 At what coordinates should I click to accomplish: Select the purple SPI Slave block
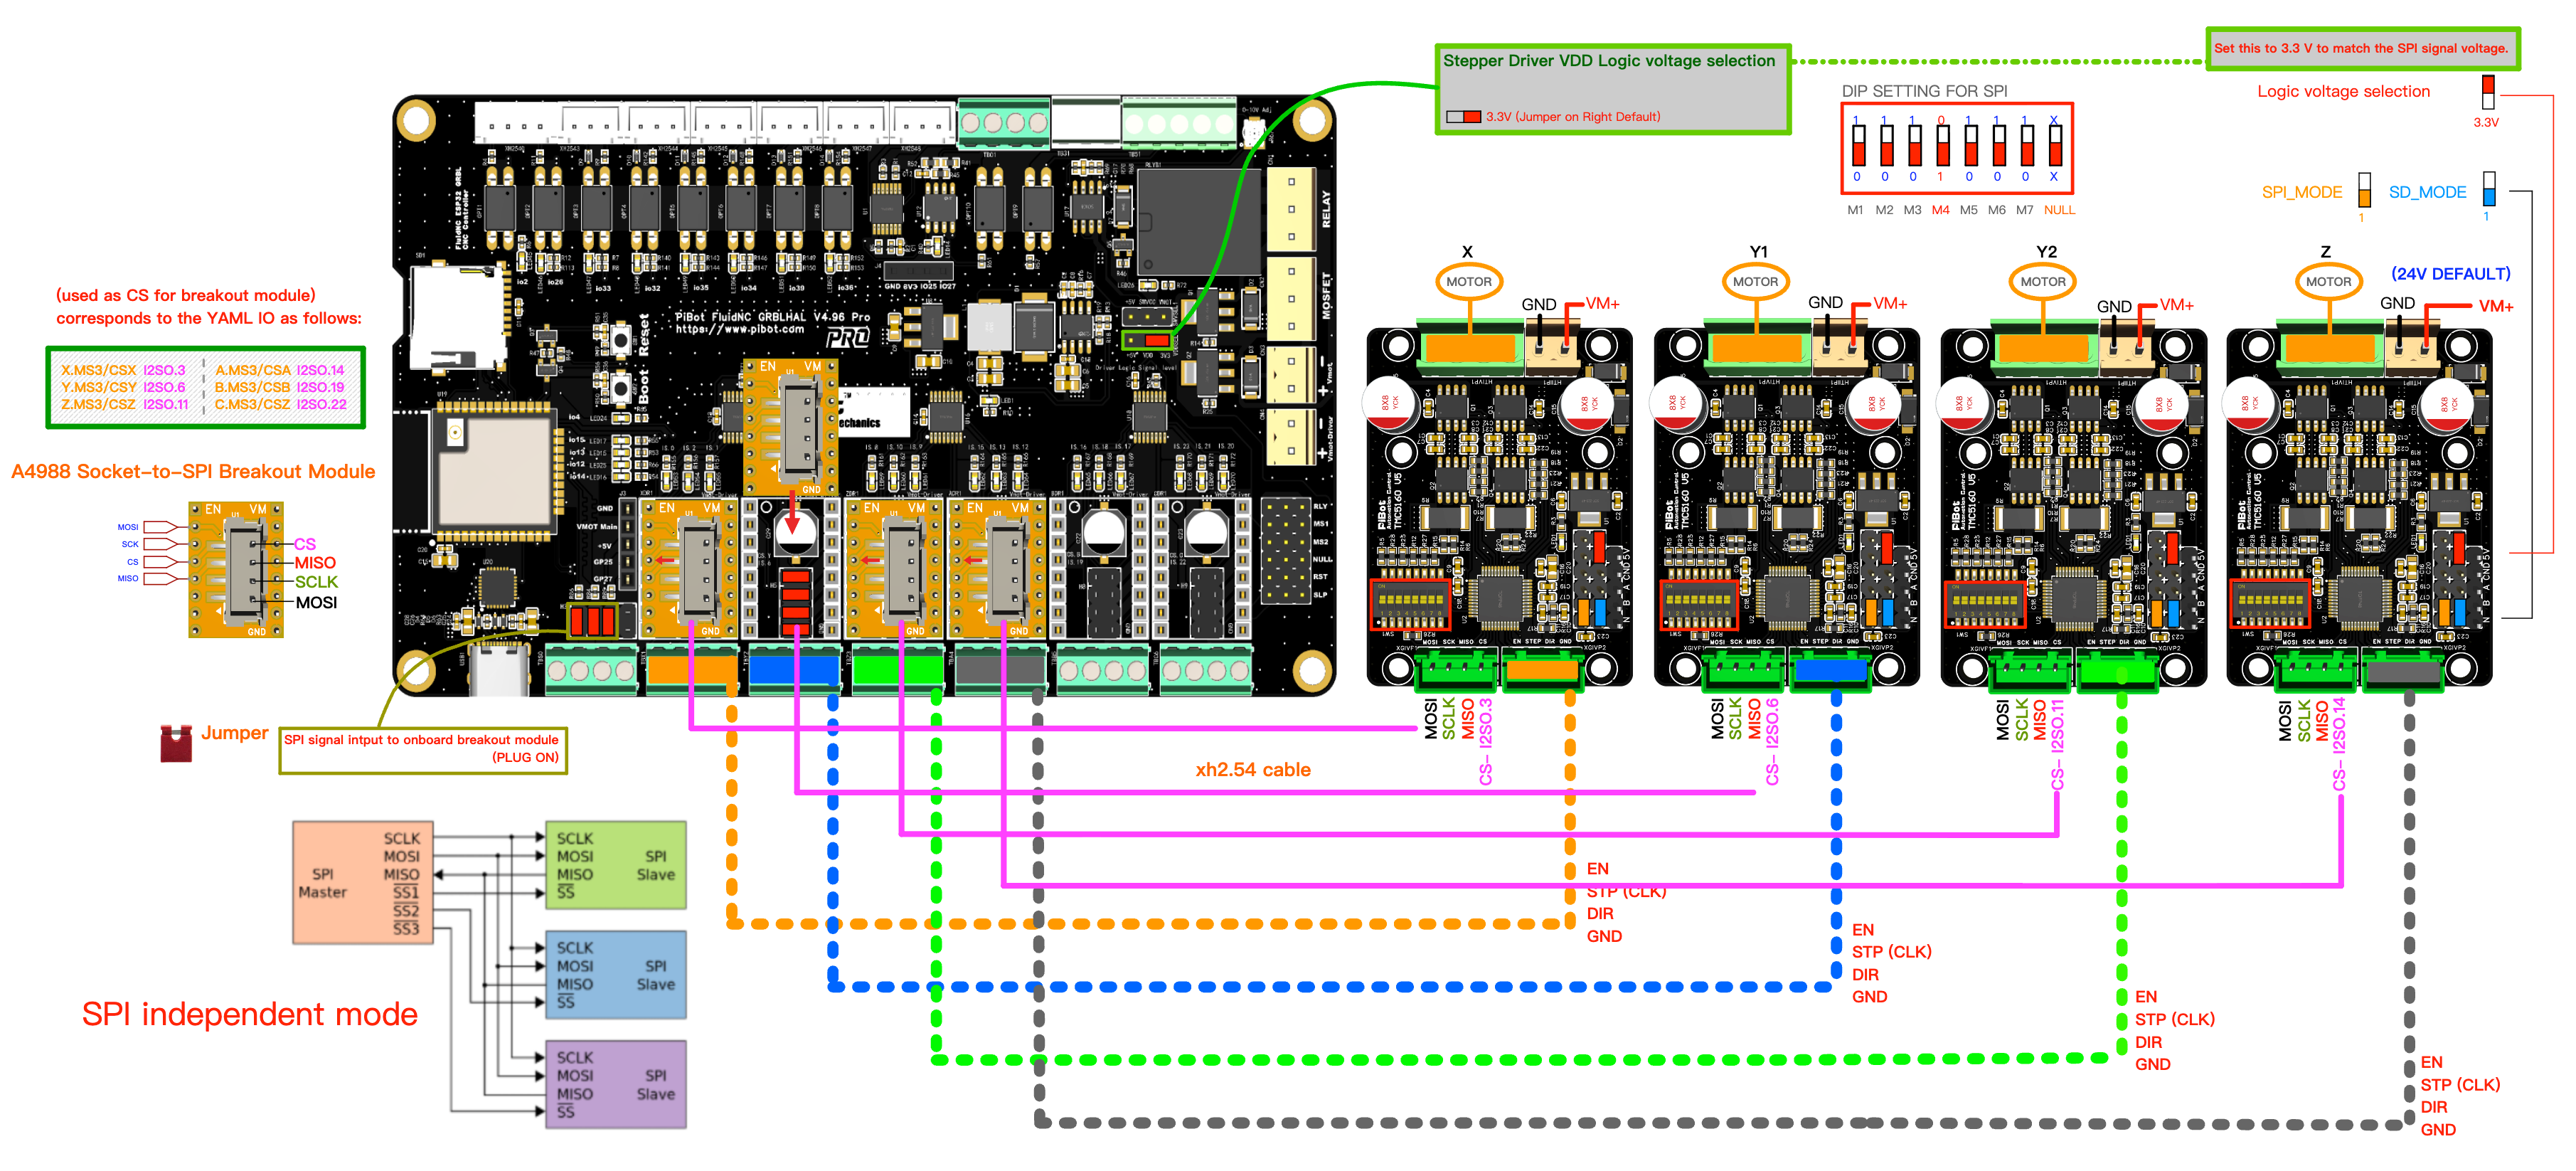coord(616,1084)
